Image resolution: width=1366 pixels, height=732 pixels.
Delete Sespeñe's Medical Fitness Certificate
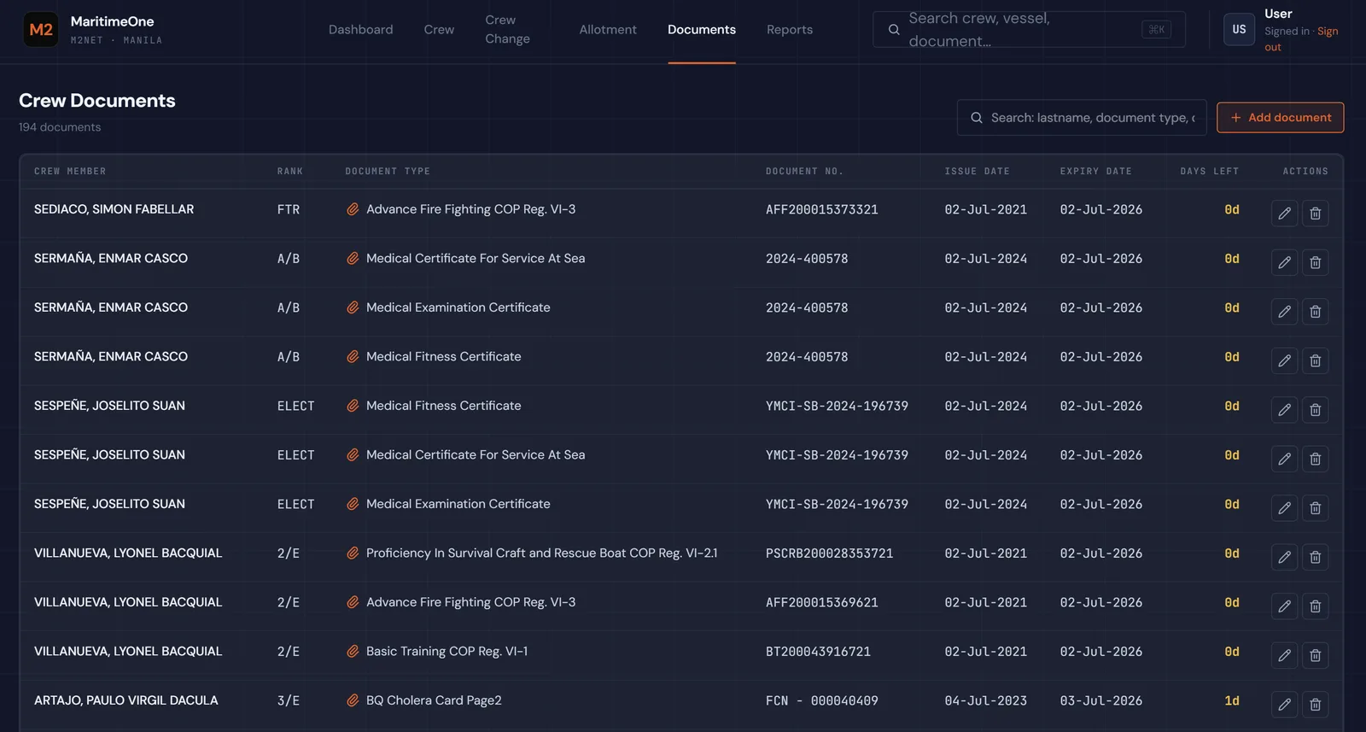(x=1315, y=410)
